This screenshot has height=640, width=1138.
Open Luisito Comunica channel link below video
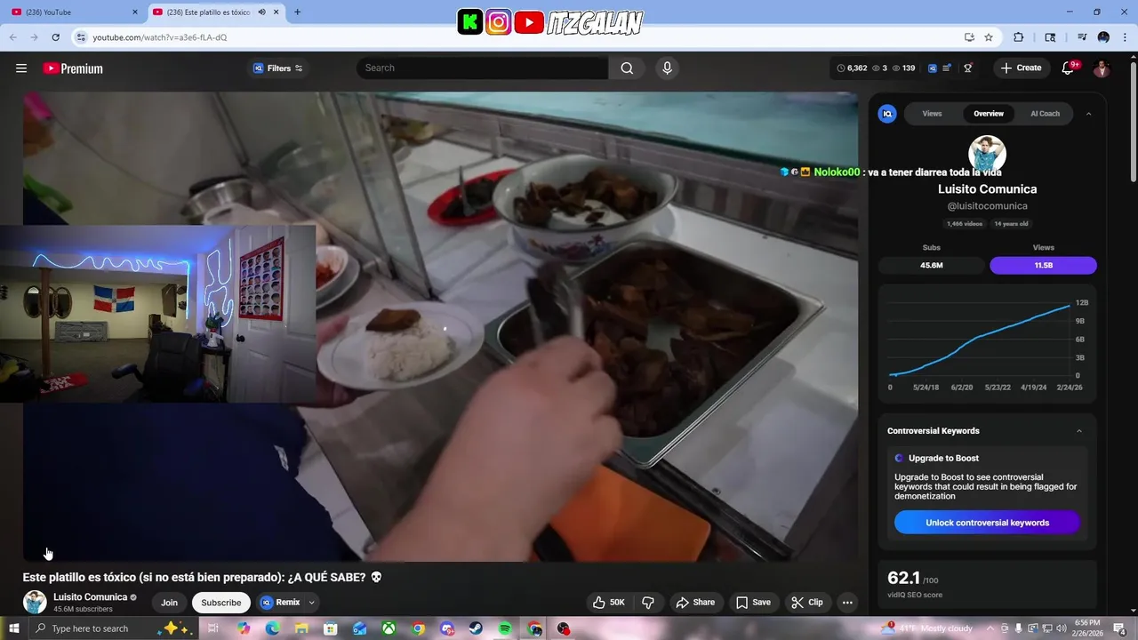pyautogui.click(x=90, y=597)
